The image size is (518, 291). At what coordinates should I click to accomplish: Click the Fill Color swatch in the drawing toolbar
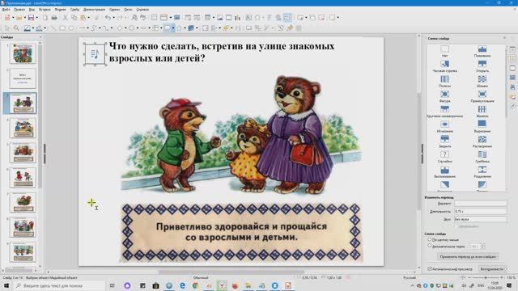[39, 28]
